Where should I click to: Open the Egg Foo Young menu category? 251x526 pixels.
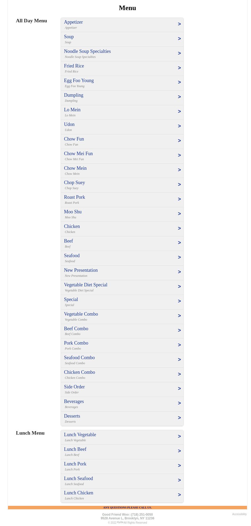pos(79,81)
